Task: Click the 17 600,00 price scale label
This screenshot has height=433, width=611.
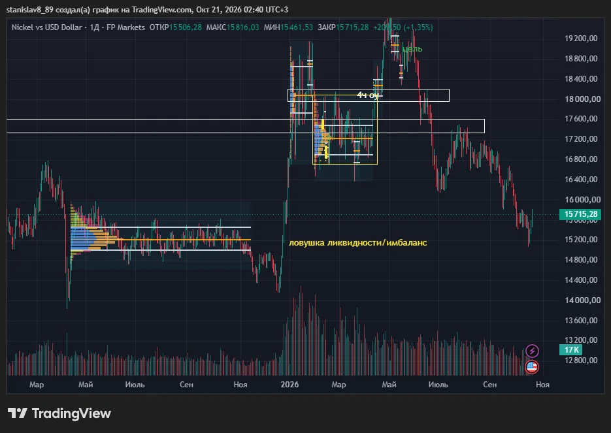Action: [581, 119]
